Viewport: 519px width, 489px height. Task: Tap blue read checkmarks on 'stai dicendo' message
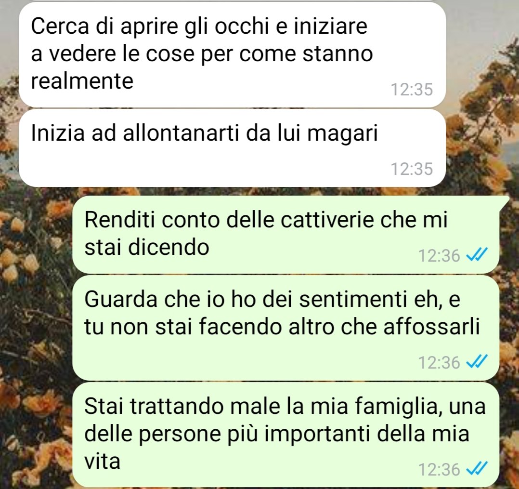click(477, 255)
